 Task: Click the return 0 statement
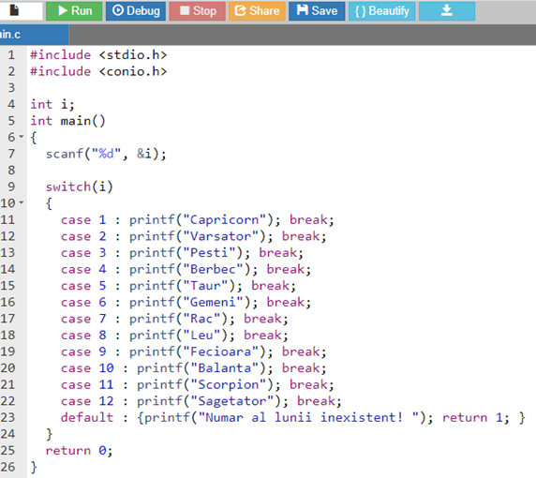(x=79, y=450)
